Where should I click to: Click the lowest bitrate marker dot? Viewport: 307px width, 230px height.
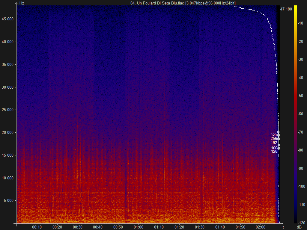(x=279, y=148)
